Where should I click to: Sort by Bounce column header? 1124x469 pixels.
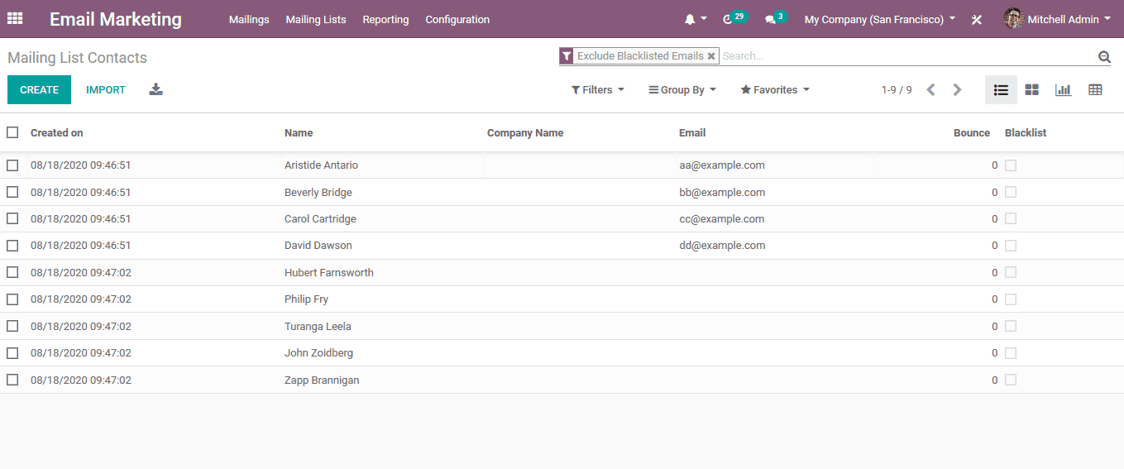tap(972, 132)
